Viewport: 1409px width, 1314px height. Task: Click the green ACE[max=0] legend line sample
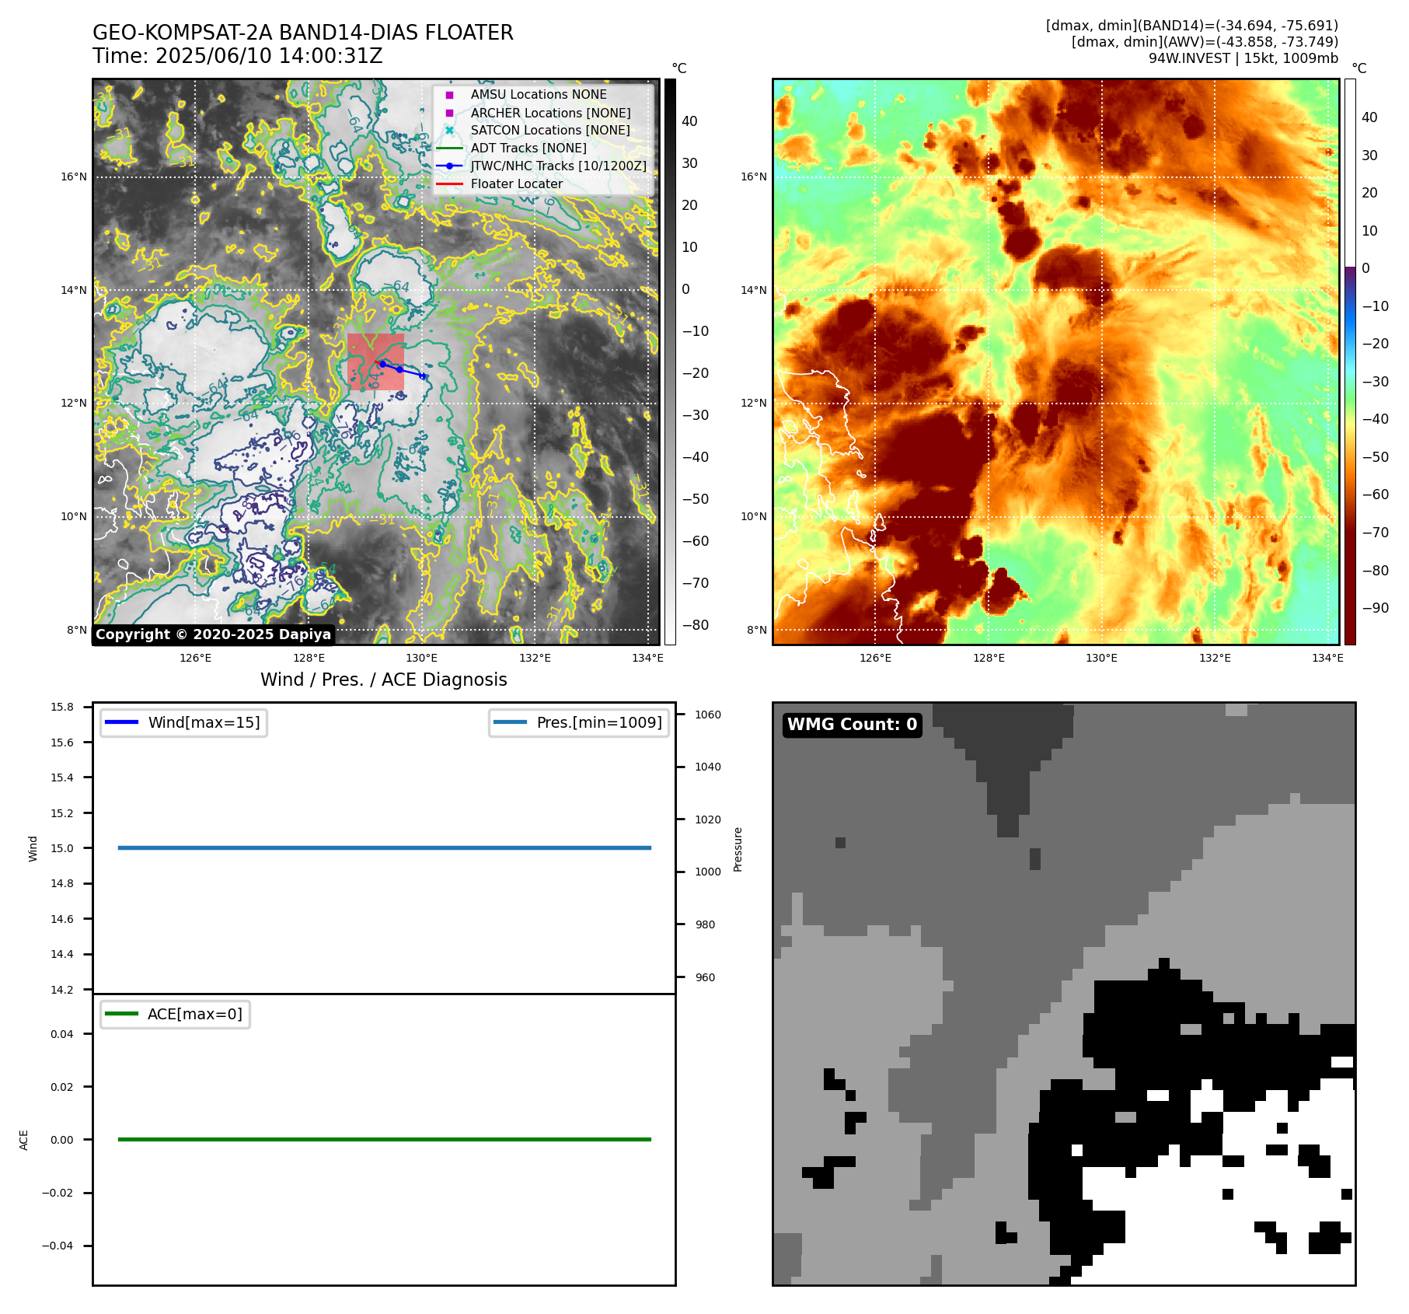click(121, 1014)
